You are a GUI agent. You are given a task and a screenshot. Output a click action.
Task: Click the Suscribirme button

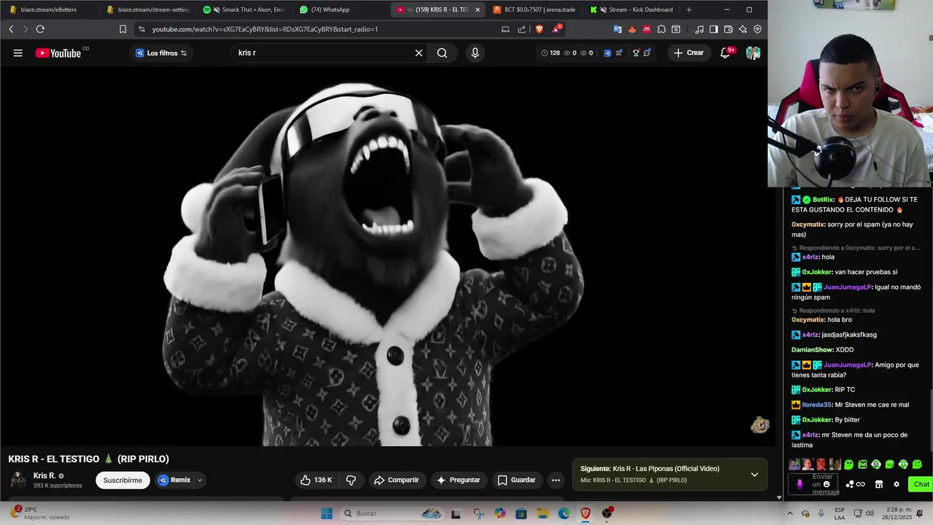[122, 480]
